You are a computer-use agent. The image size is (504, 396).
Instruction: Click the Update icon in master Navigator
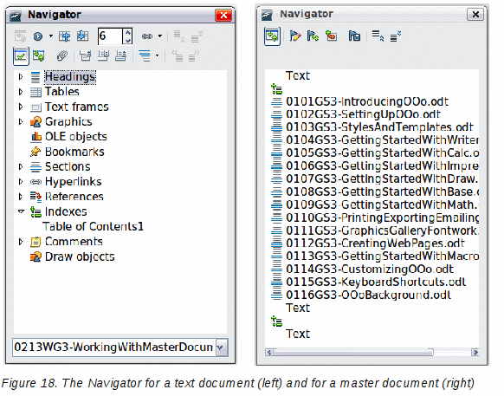coord(313,36)
